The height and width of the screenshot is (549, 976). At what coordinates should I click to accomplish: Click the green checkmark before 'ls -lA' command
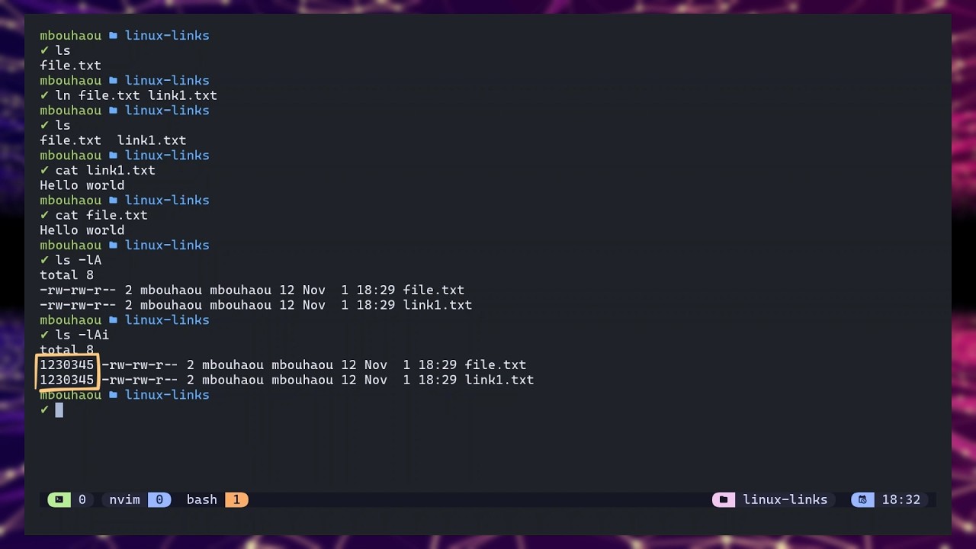pos(44,260)
